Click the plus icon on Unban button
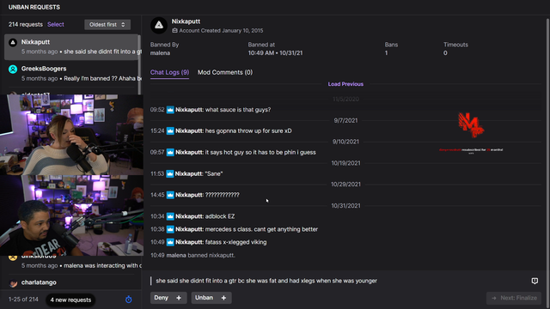 coord(223,298)
